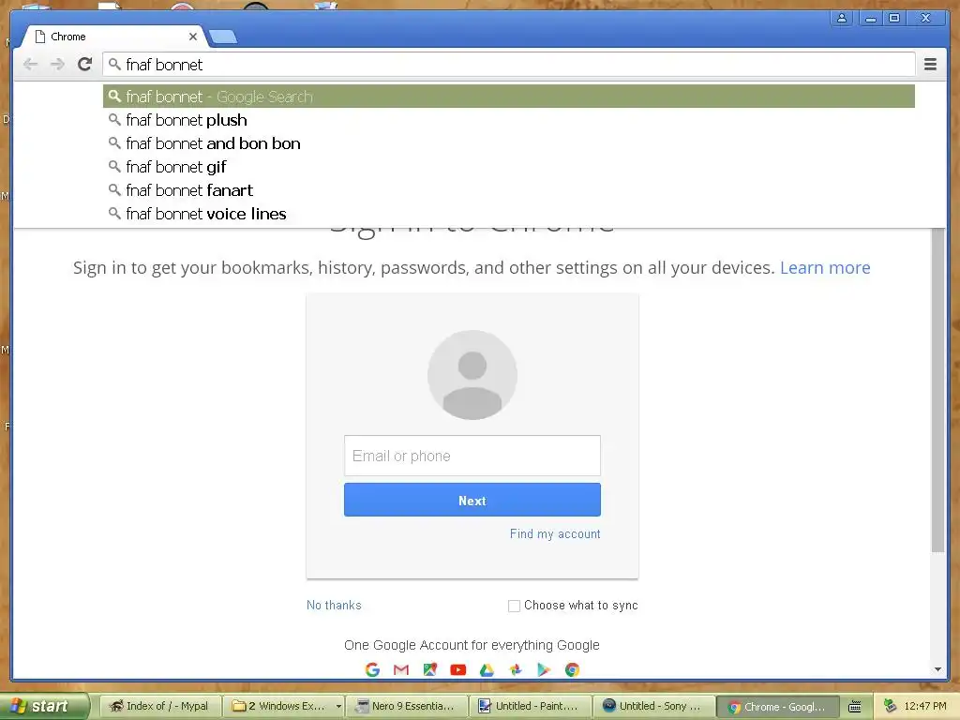Select the 'fnaf bonnet fanart' suggestion
Image resolution: width=960 pixels, height=720 pixels.
tap(509, 189)
